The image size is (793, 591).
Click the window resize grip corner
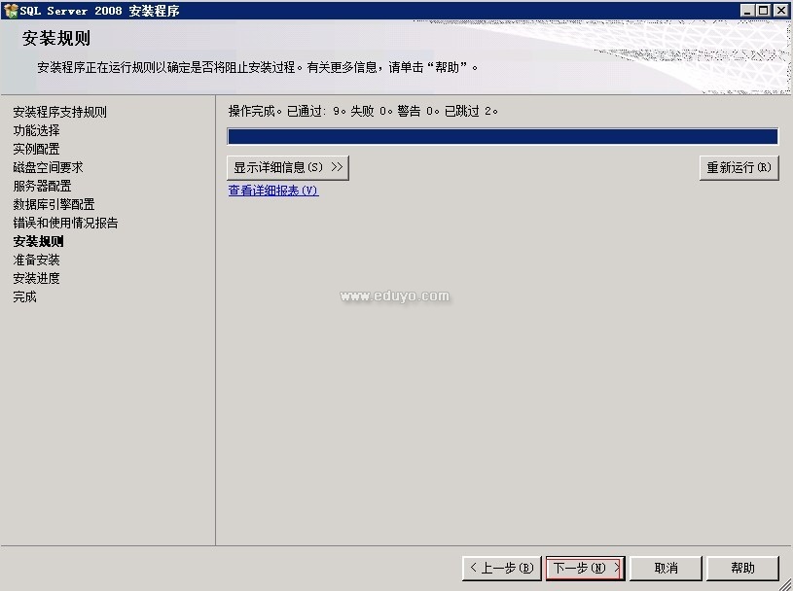point(785,583)
